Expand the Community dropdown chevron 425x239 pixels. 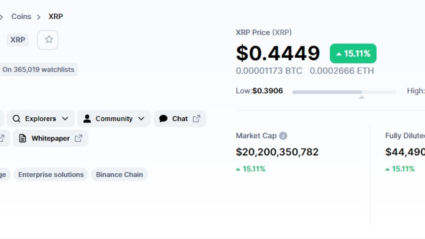click(141, 118)
